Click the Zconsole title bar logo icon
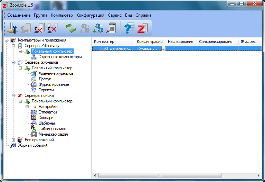The image size is (265, 182). 5,5
